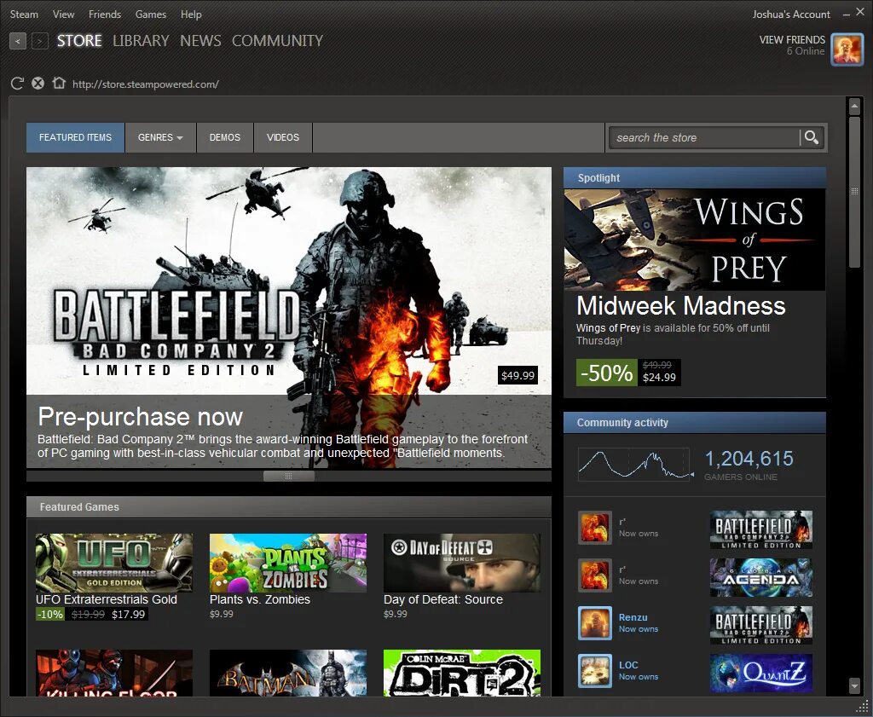Open the Batman game thumbnail

[288, 673]
